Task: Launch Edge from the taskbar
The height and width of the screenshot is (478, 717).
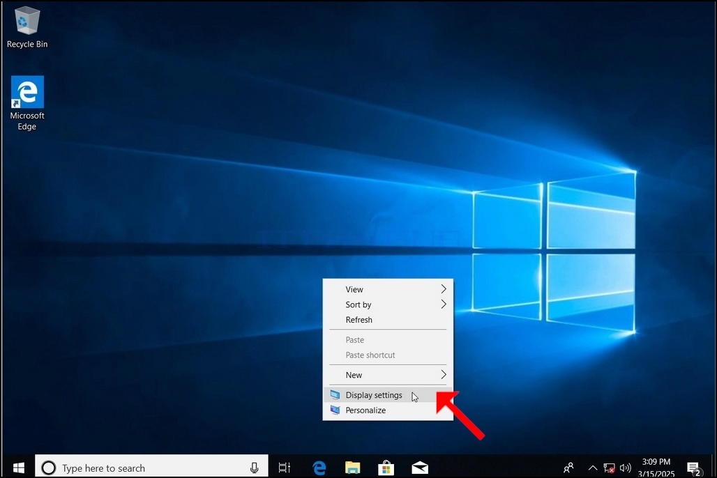Action: 319,468
